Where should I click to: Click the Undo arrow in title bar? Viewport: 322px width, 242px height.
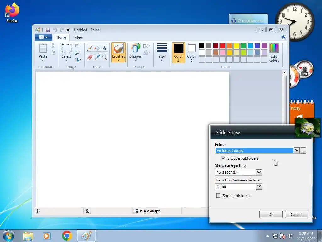(x=55, y=30)
